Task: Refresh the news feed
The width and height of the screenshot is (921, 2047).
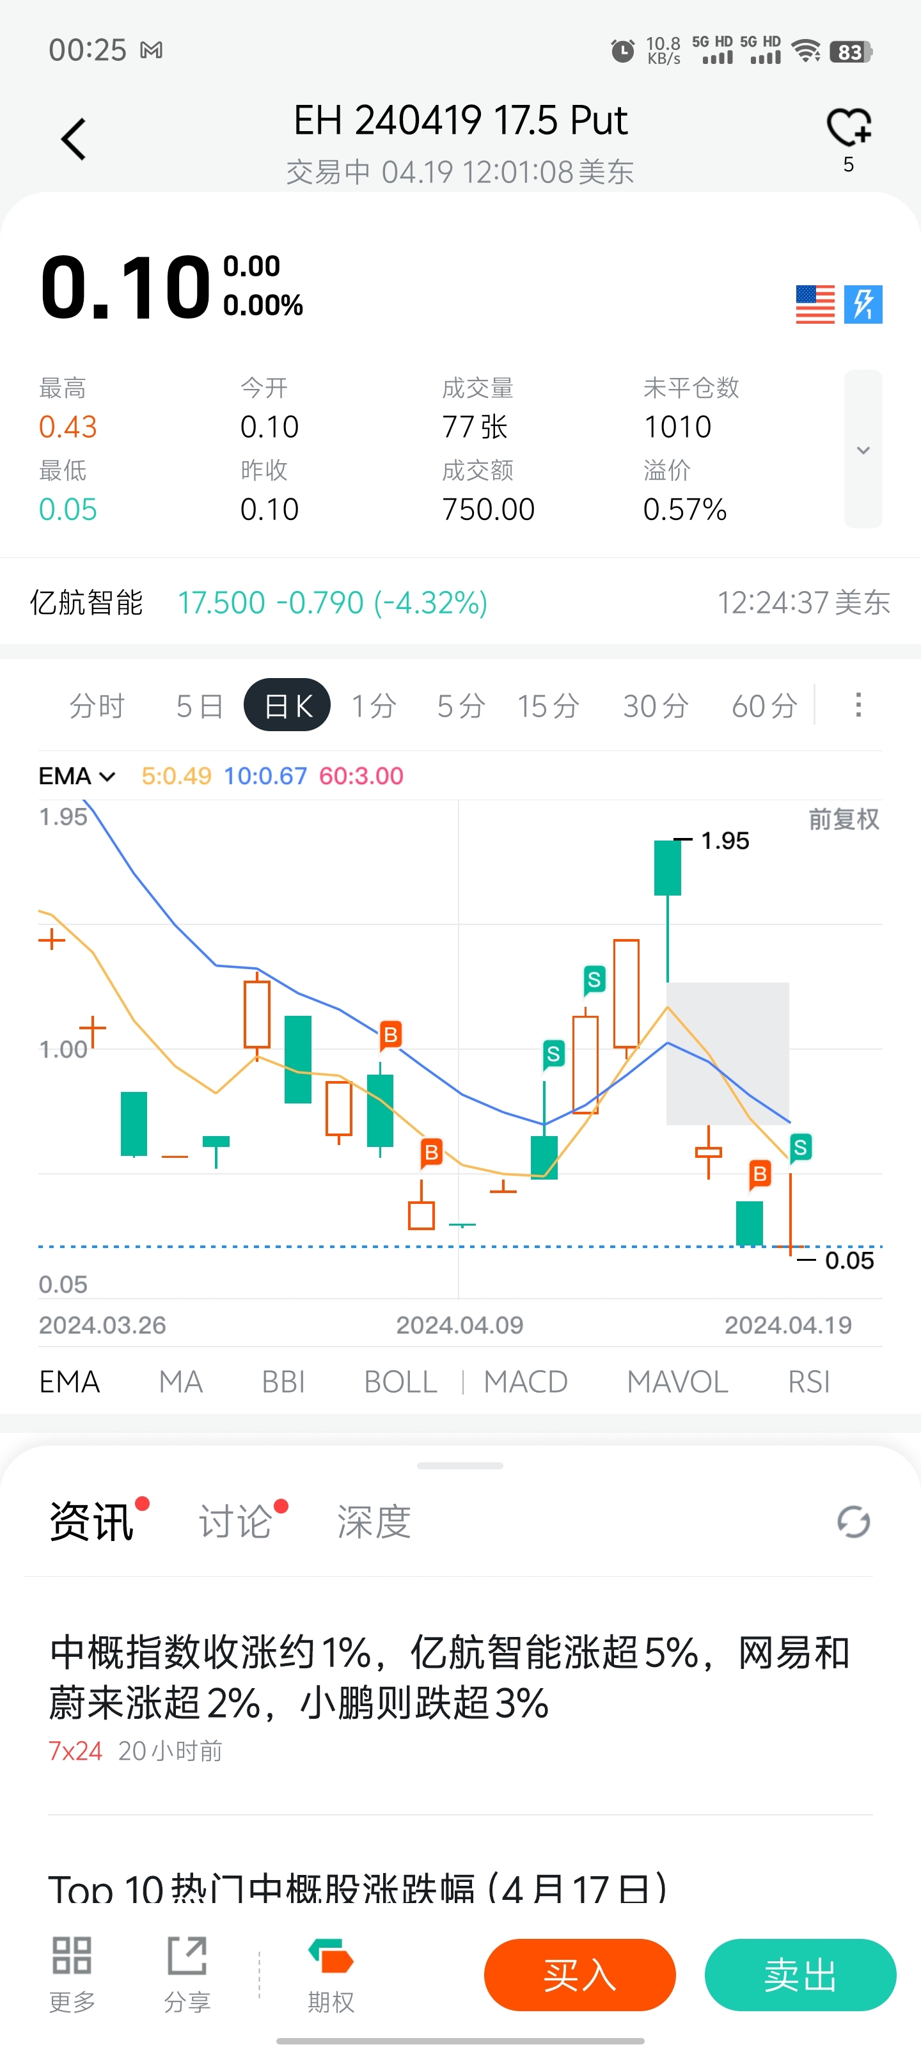Action: pos(853,1522)
